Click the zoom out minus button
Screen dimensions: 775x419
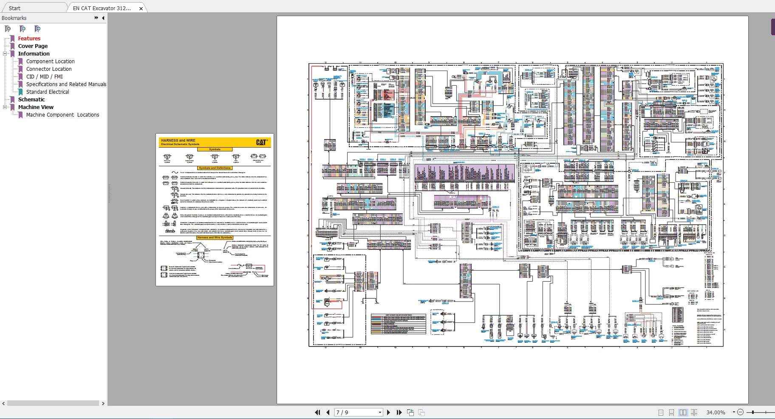(x=741, y=412)
